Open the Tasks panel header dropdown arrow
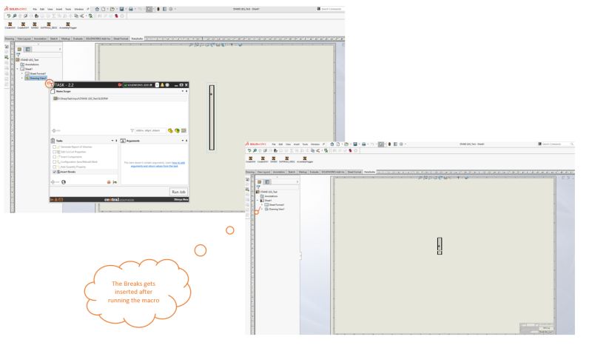The image size is (592, 351). click(x=112, y=141)
